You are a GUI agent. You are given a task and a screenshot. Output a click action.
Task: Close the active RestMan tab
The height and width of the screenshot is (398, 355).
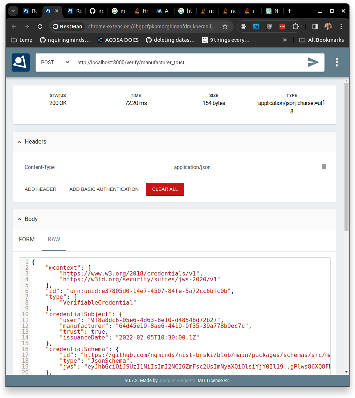click(57, 11)
